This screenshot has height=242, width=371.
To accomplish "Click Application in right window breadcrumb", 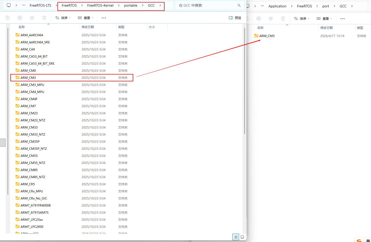I will 277,6.
